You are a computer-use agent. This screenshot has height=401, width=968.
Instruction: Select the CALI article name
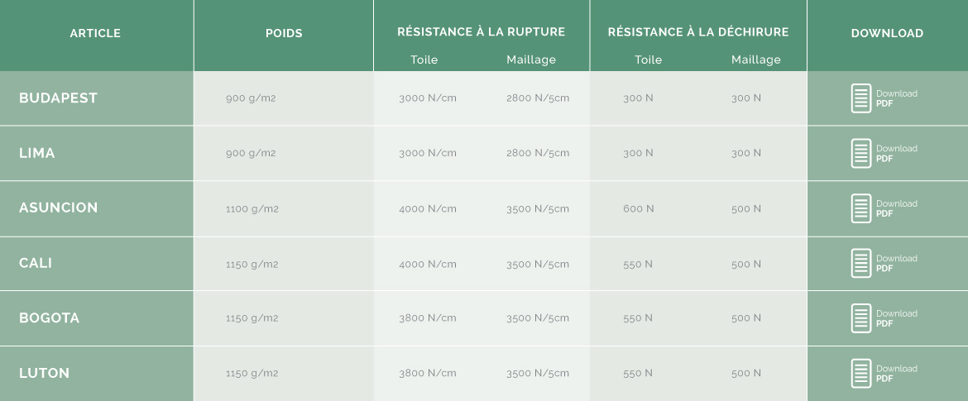pos(36,264)
